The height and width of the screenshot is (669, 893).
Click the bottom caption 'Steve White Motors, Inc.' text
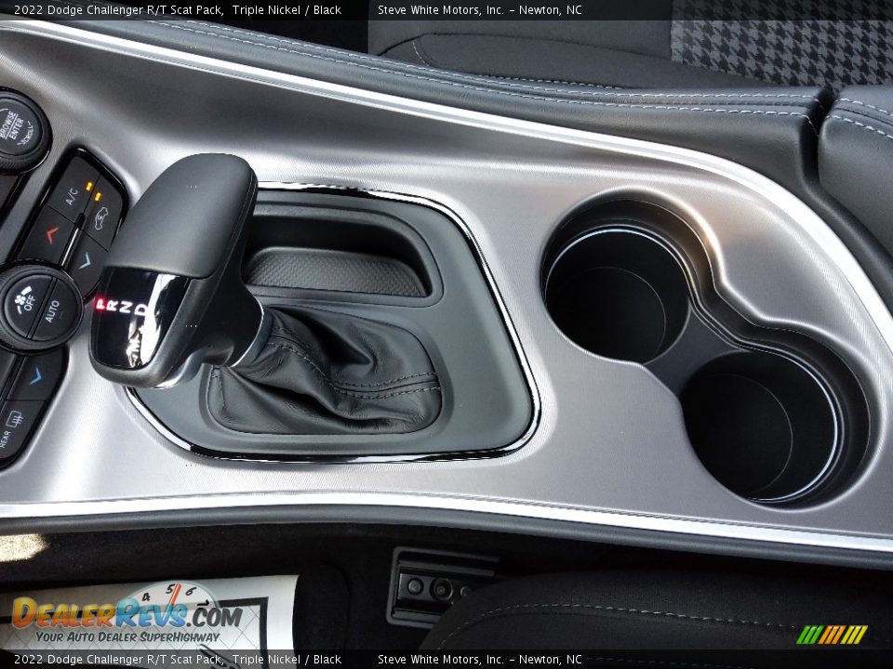point(441,660)
